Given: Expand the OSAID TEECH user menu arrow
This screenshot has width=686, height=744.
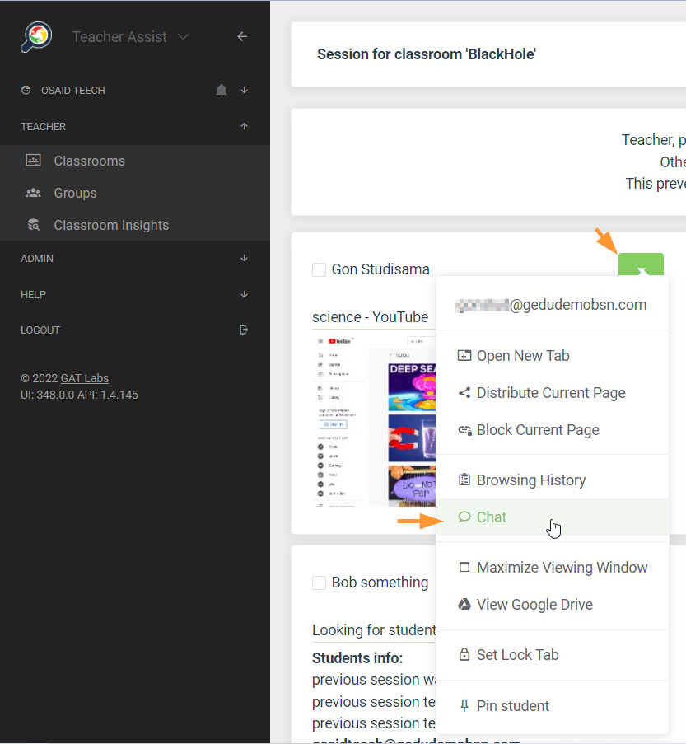Looking at the screenshot, I should click(x=245, y=90).
